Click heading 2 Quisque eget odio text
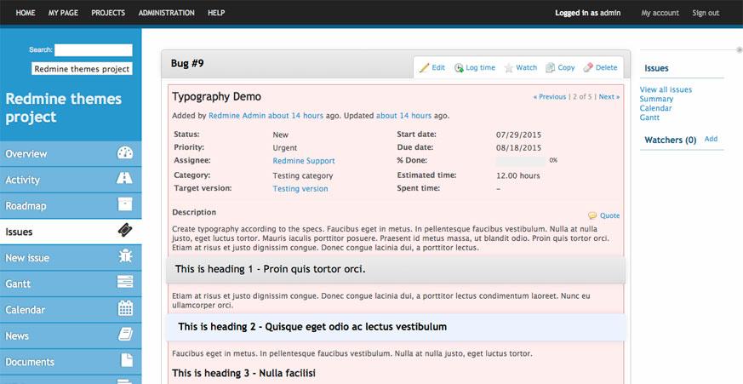The image size is (743, 384). coord(312,327)
